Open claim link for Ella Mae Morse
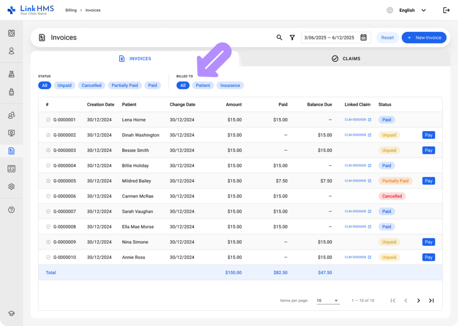 (358, 227)
